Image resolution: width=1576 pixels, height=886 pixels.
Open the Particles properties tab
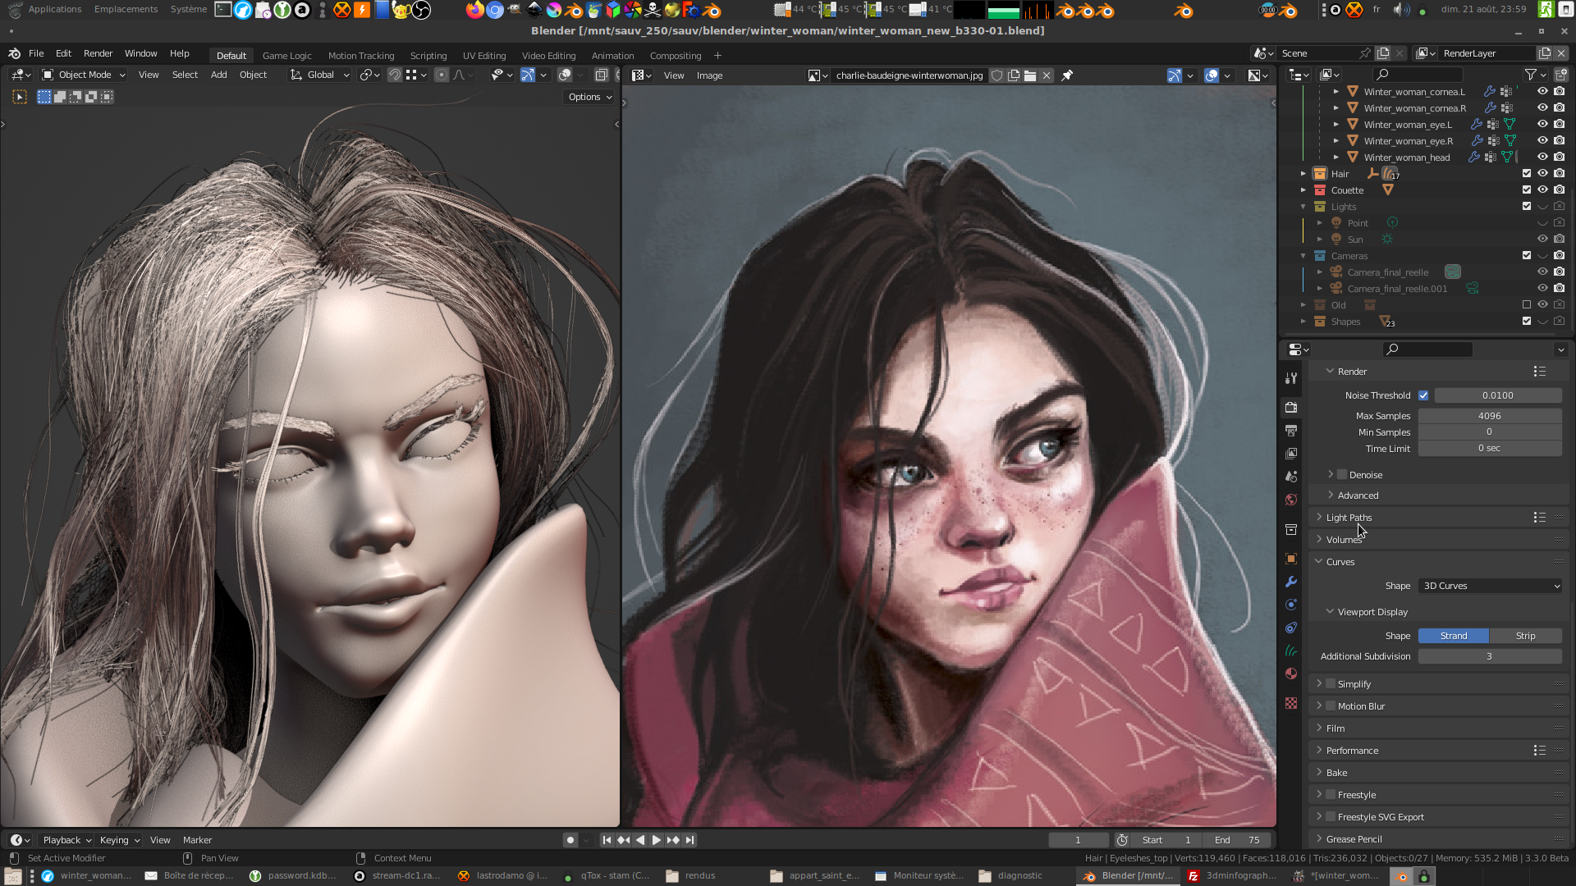(1291, 605)
